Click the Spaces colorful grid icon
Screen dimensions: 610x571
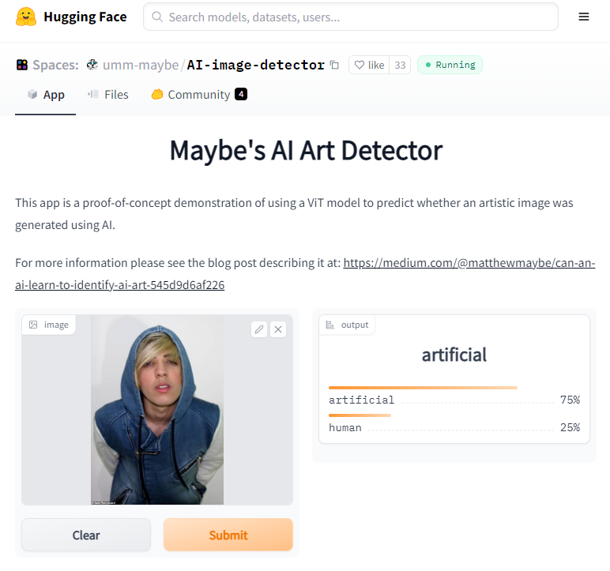click(x=22, y=65)
